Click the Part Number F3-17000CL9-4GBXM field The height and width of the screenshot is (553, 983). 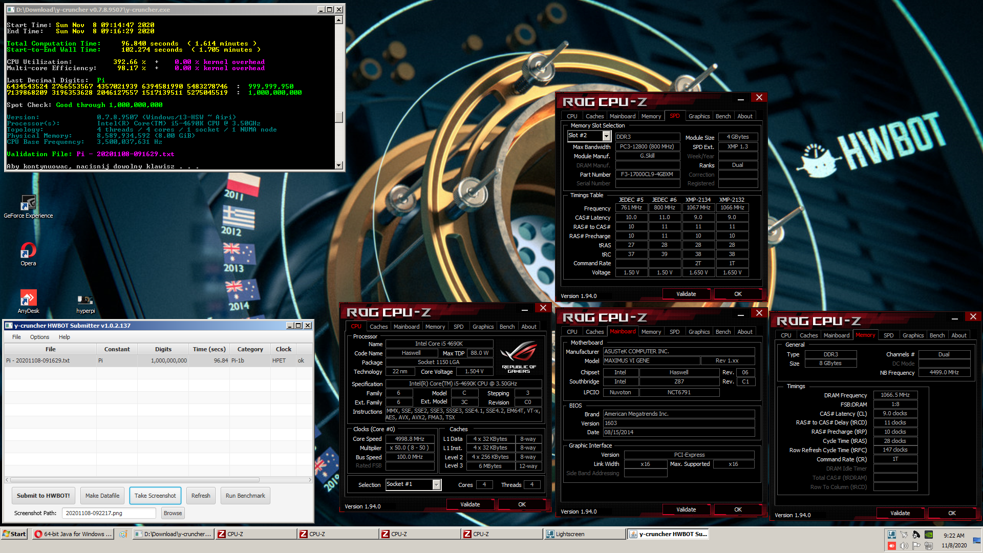point(647,175)
